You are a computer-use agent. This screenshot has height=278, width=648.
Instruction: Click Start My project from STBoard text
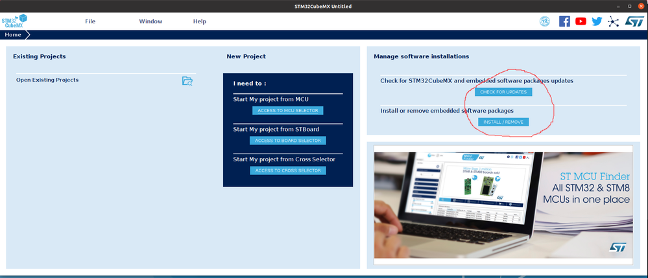[x=276, y=130]
